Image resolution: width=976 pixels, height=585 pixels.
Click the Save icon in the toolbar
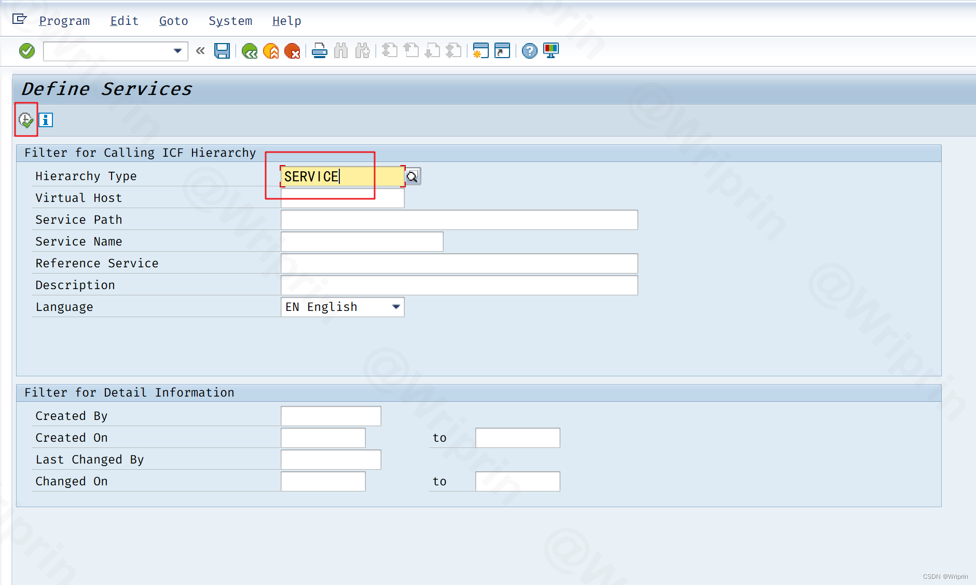point(222,50)
